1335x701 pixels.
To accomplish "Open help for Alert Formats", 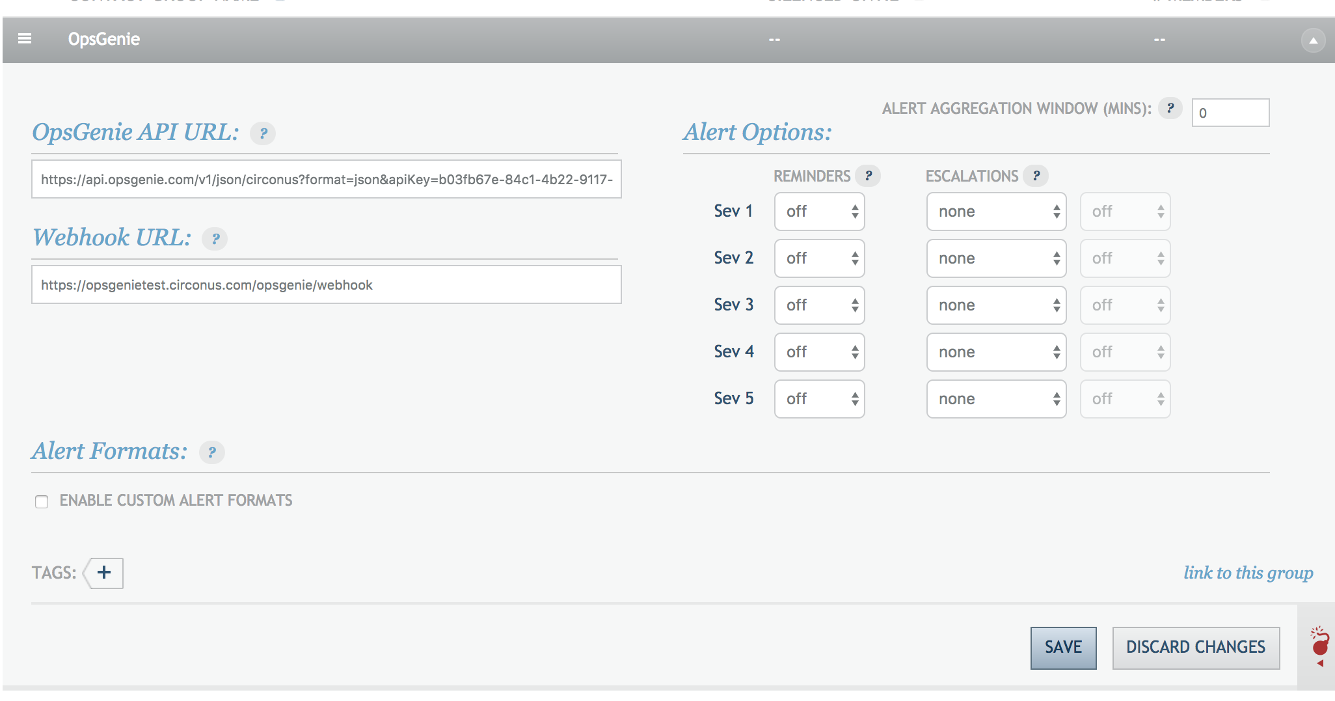I will pyautogui.click(x=211, y=452).
